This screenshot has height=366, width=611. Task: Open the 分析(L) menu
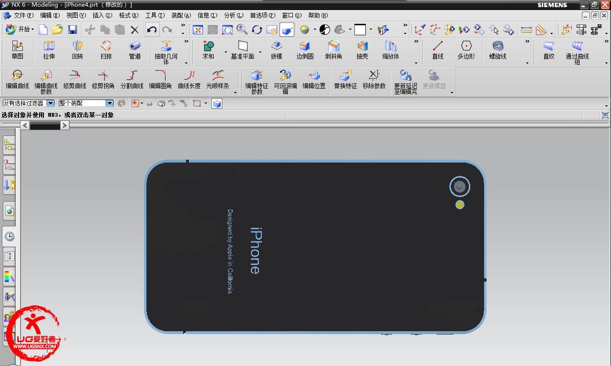click(234, 16)
